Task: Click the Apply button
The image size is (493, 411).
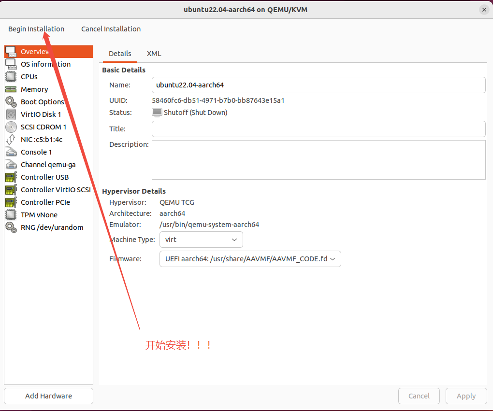Action: (x=466, y=396)
